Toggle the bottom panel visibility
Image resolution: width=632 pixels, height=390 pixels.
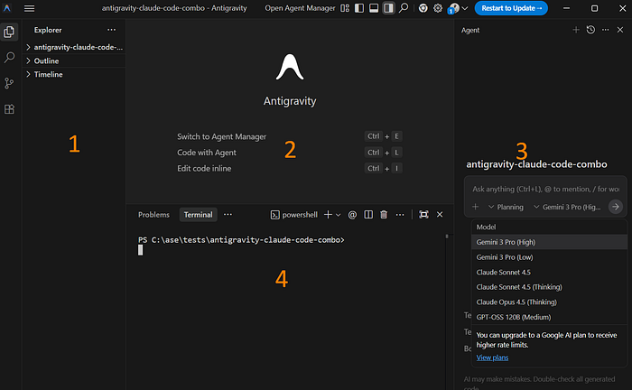click(374, 8)
